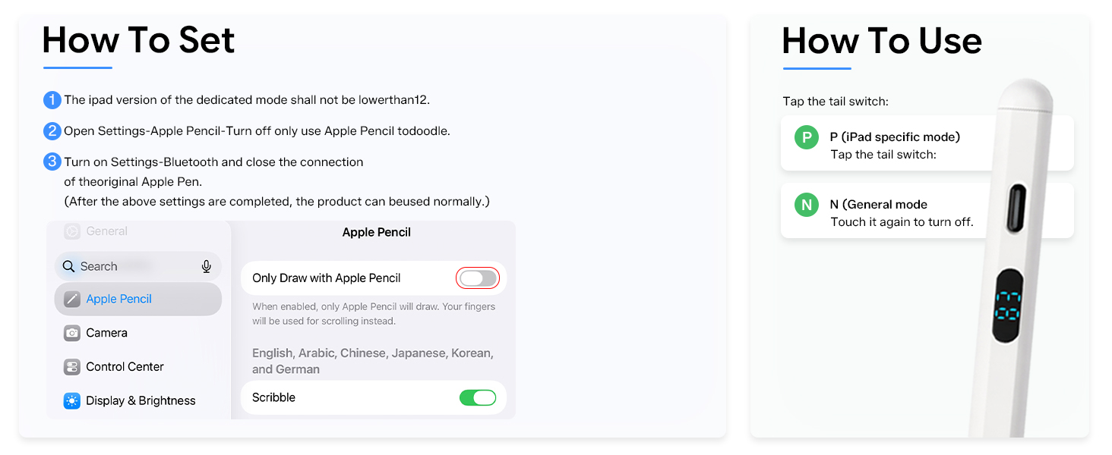Screen dimensions: 1112x455
Task: Toggle Only Draw with Apple Pencil switch
Action: (478, 278)
